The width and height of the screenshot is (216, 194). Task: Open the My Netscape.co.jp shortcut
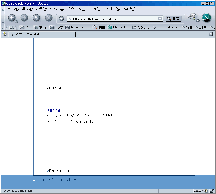[x=78, y=27]
